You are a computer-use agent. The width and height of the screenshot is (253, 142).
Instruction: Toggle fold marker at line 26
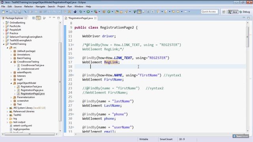[x=73, y=101]
